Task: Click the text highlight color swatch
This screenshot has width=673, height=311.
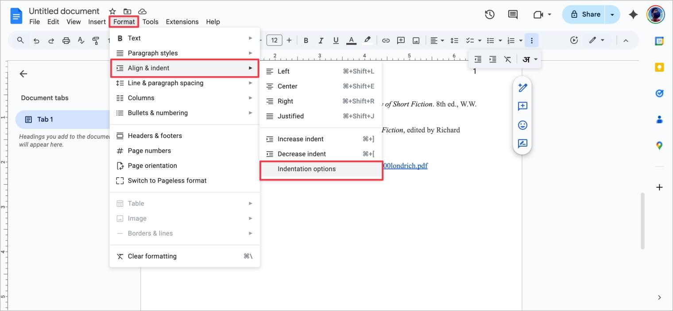Action: (367, 40)
